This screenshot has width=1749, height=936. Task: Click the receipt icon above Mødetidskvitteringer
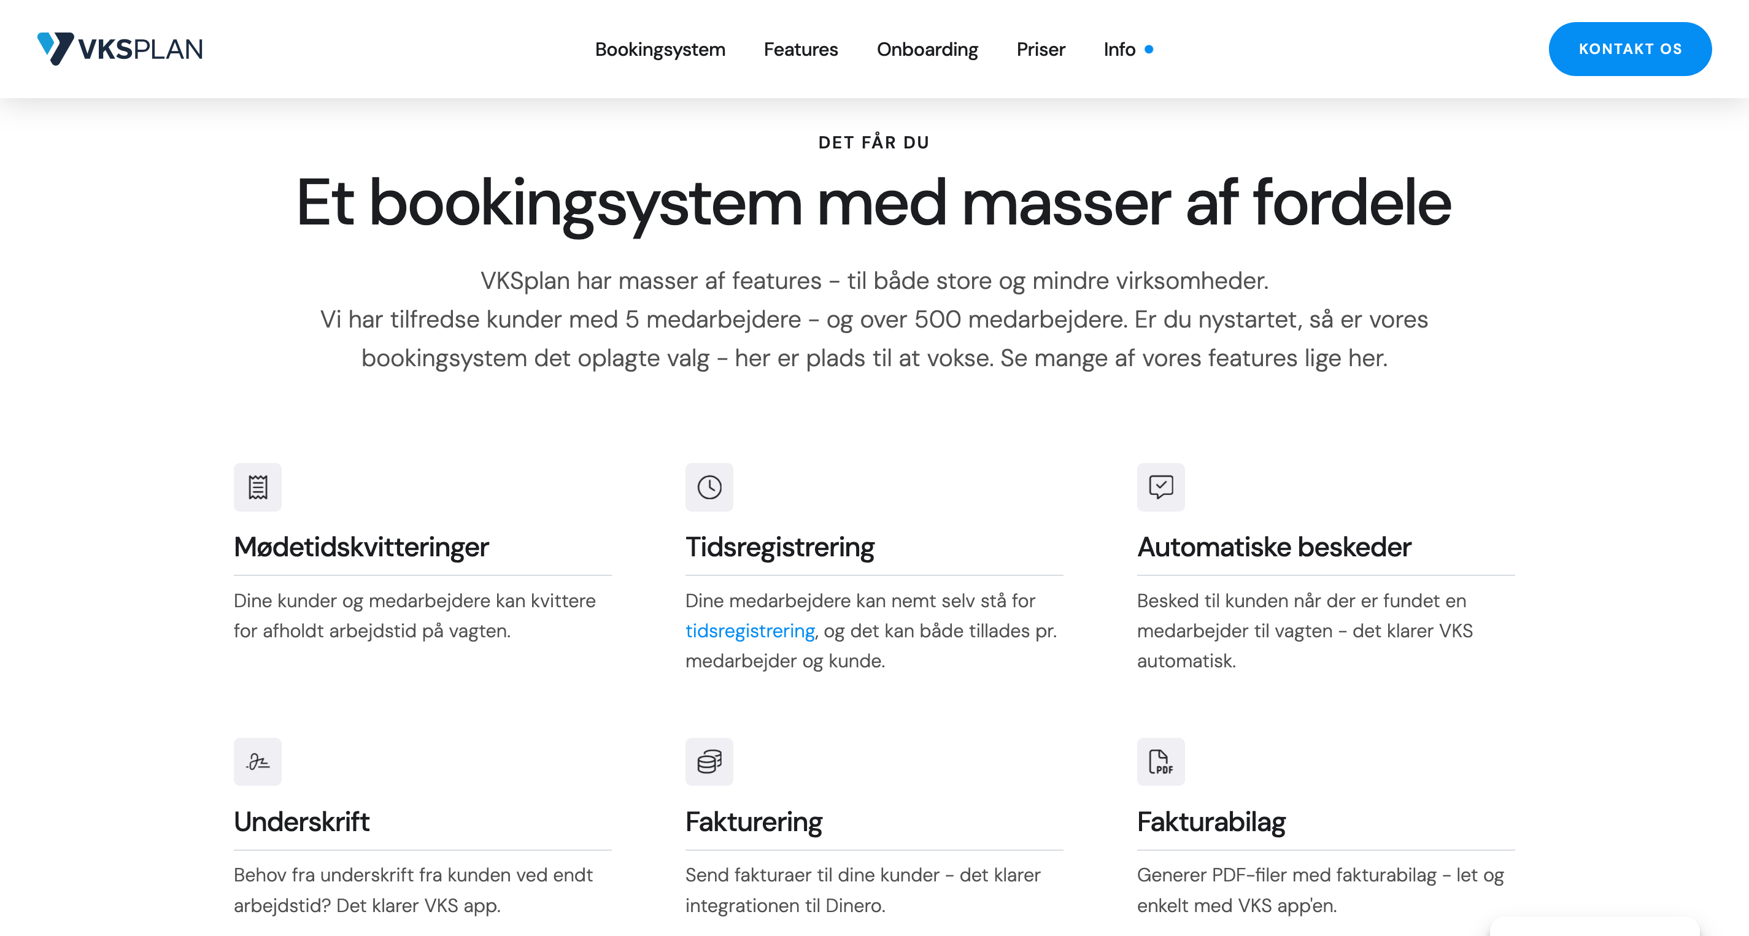point(257,486)
